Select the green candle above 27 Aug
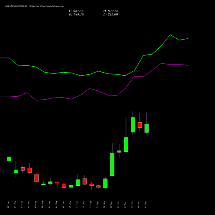The image size is (215, 215). click(x=78, y=182)
